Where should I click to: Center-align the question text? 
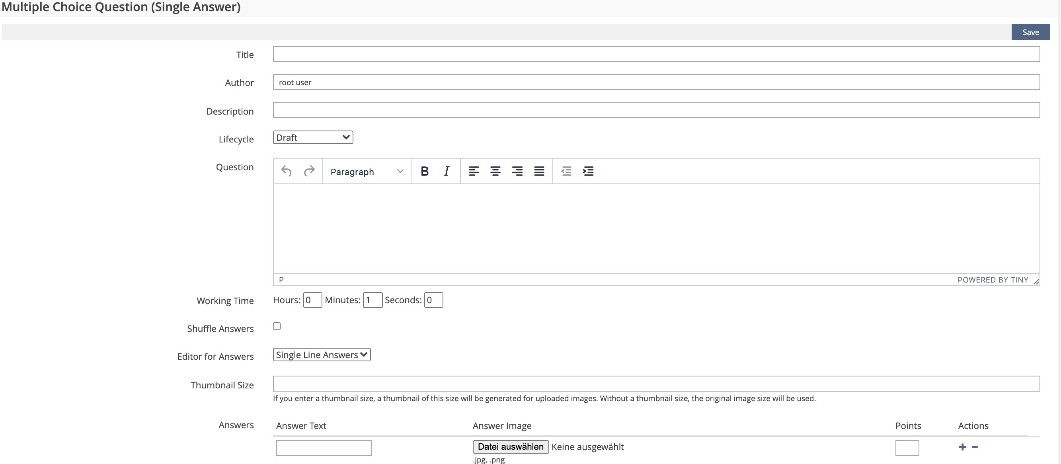[x=495, y=171]
